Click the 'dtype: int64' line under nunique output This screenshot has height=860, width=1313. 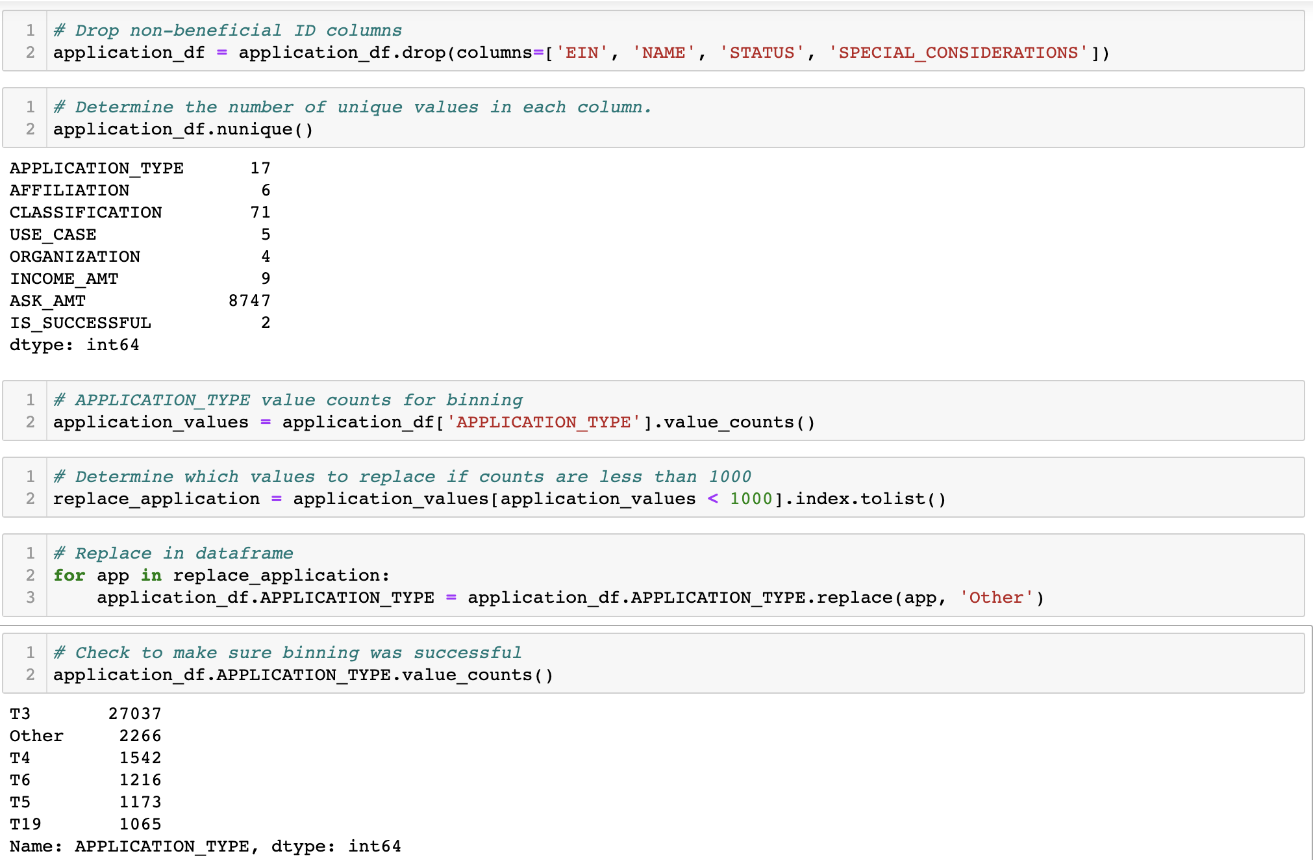pyautogui.click(x=75, y=345)
